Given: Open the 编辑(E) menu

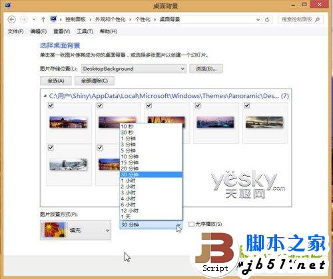Looking at the screenshot, I should (x=38, y=31).
